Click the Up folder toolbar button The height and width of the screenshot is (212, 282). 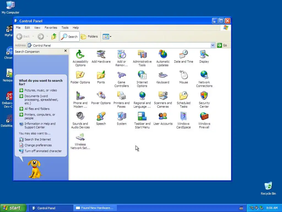point(54,37)
